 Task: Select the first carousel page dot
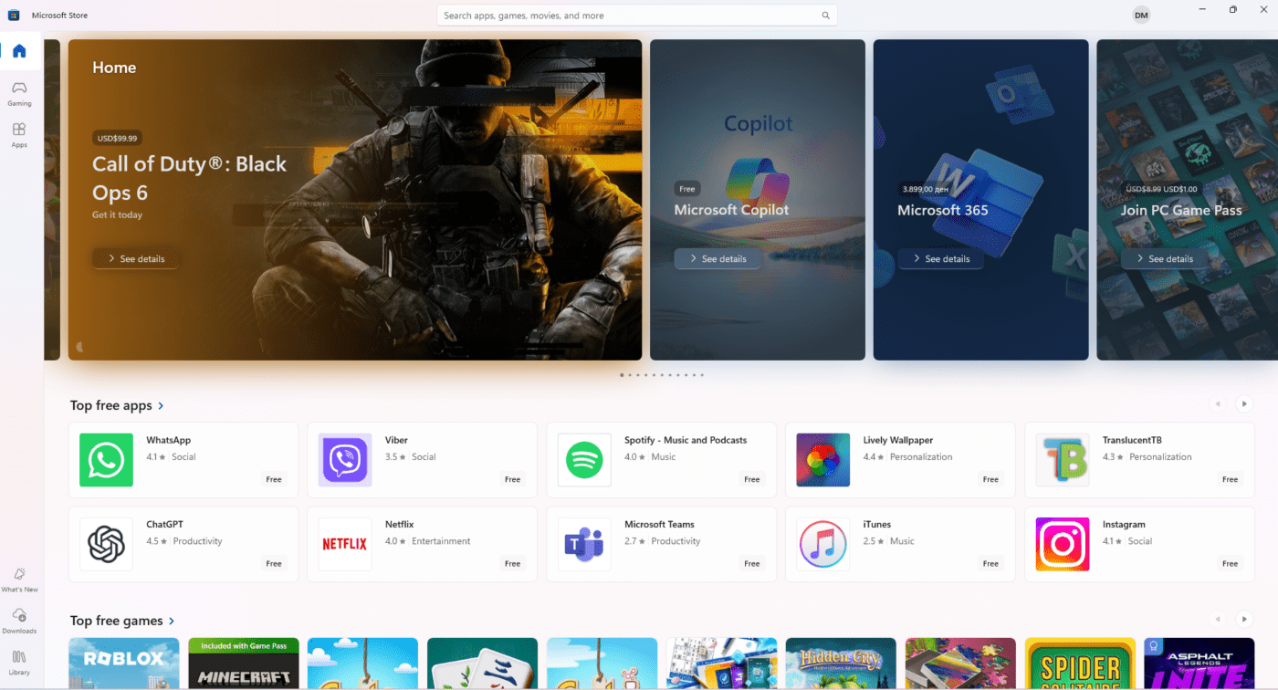pyautogui.click(x=622, y=375)
